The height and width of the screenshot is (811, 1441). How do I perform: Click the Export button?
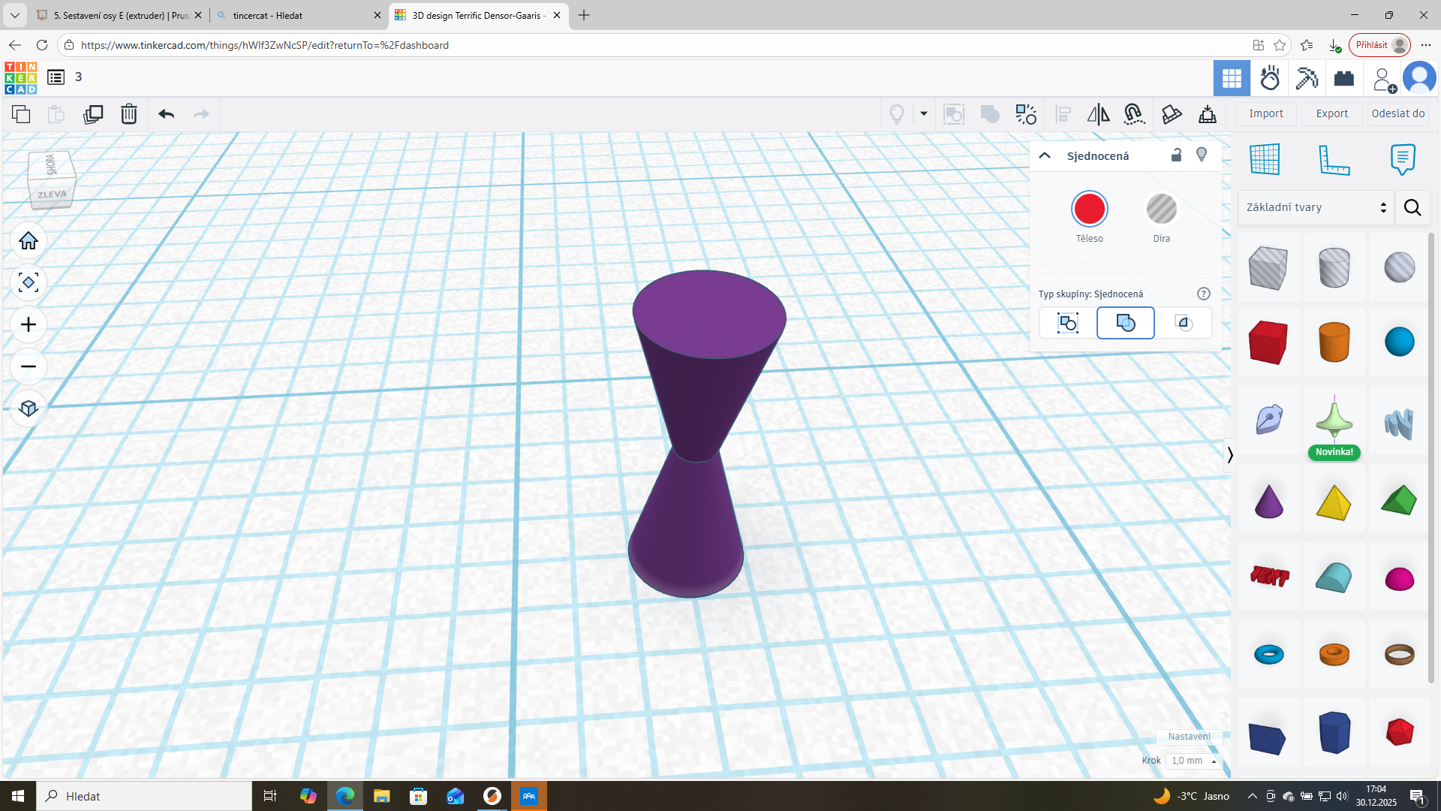1331,113
